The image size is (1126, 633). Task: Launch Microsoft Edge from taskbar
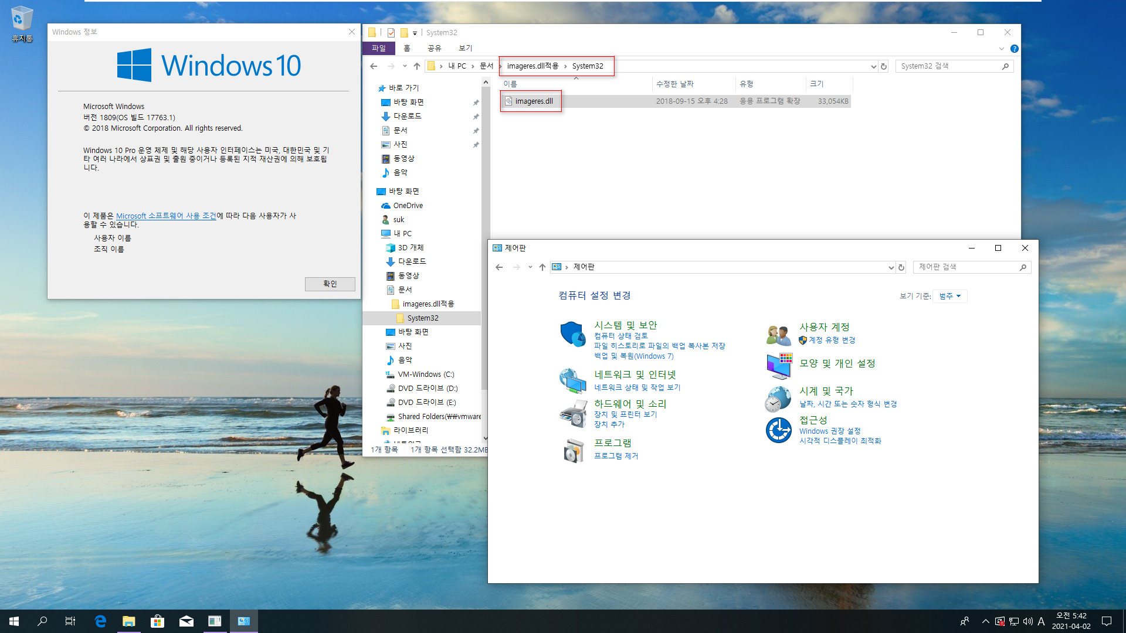click(x=100, y=621)
